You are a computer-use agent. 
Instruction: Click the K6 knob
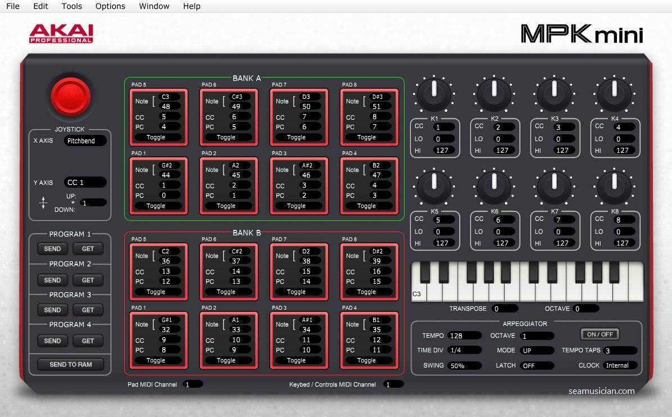(x=494, y=188)
